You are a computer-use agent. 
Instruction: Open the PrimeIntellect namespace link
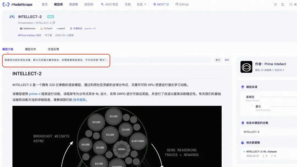point(26,23)
